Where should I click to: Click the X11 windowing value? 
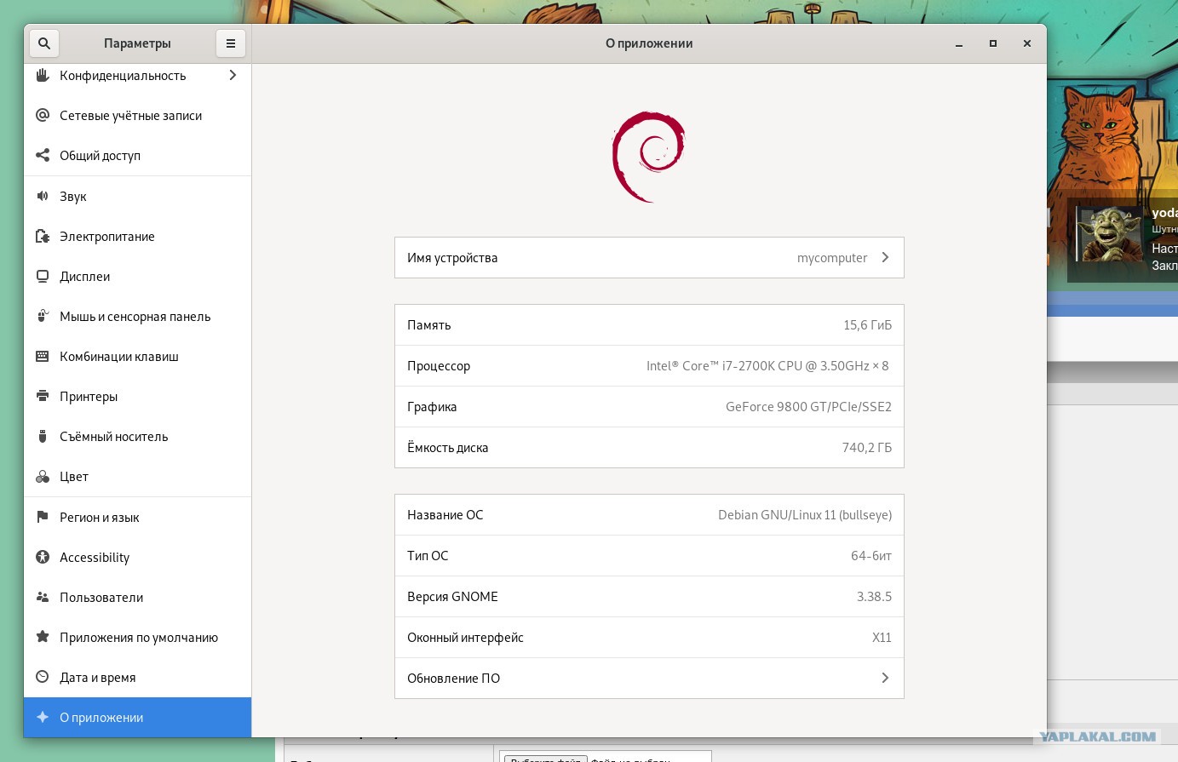(882, 638)
